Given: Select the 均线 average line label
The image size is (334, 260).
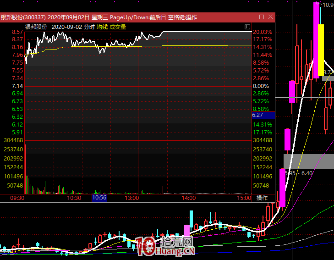Looking at the screenshot, I should click(x=102, y=27).
